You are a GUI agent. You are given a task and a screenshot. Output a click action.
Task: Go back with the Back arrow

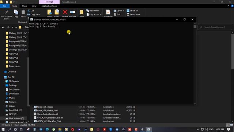click(3, 27)
